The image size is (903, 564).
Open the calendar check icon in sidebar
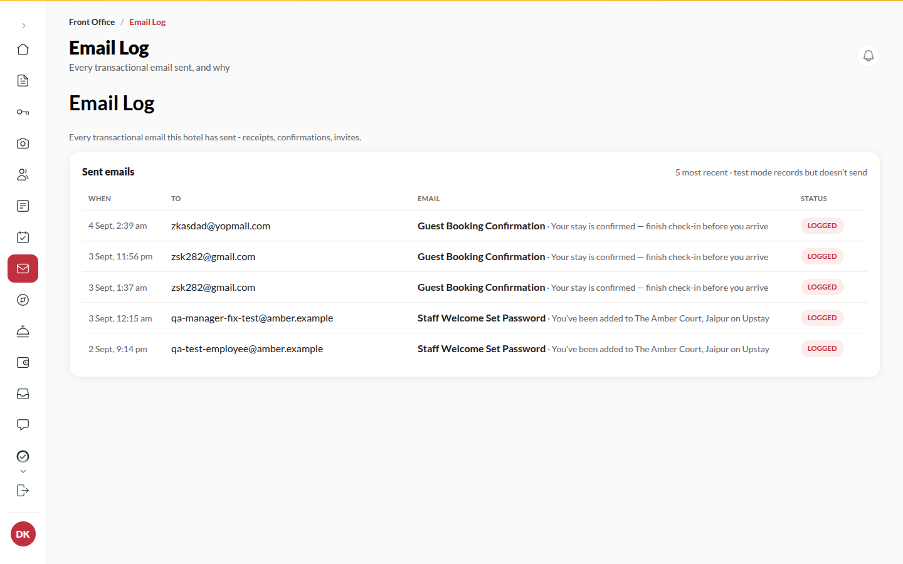(23, 238)
